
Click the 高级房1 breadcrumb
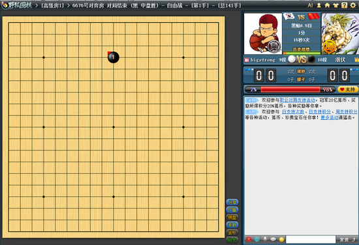tap(52, 5)
